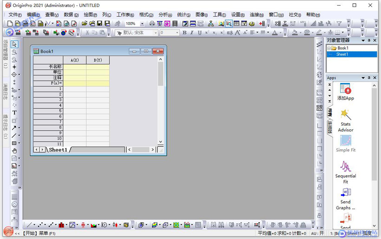Open the font name dropdown
The width and height of the screenshot is (381, 239).
156,33
